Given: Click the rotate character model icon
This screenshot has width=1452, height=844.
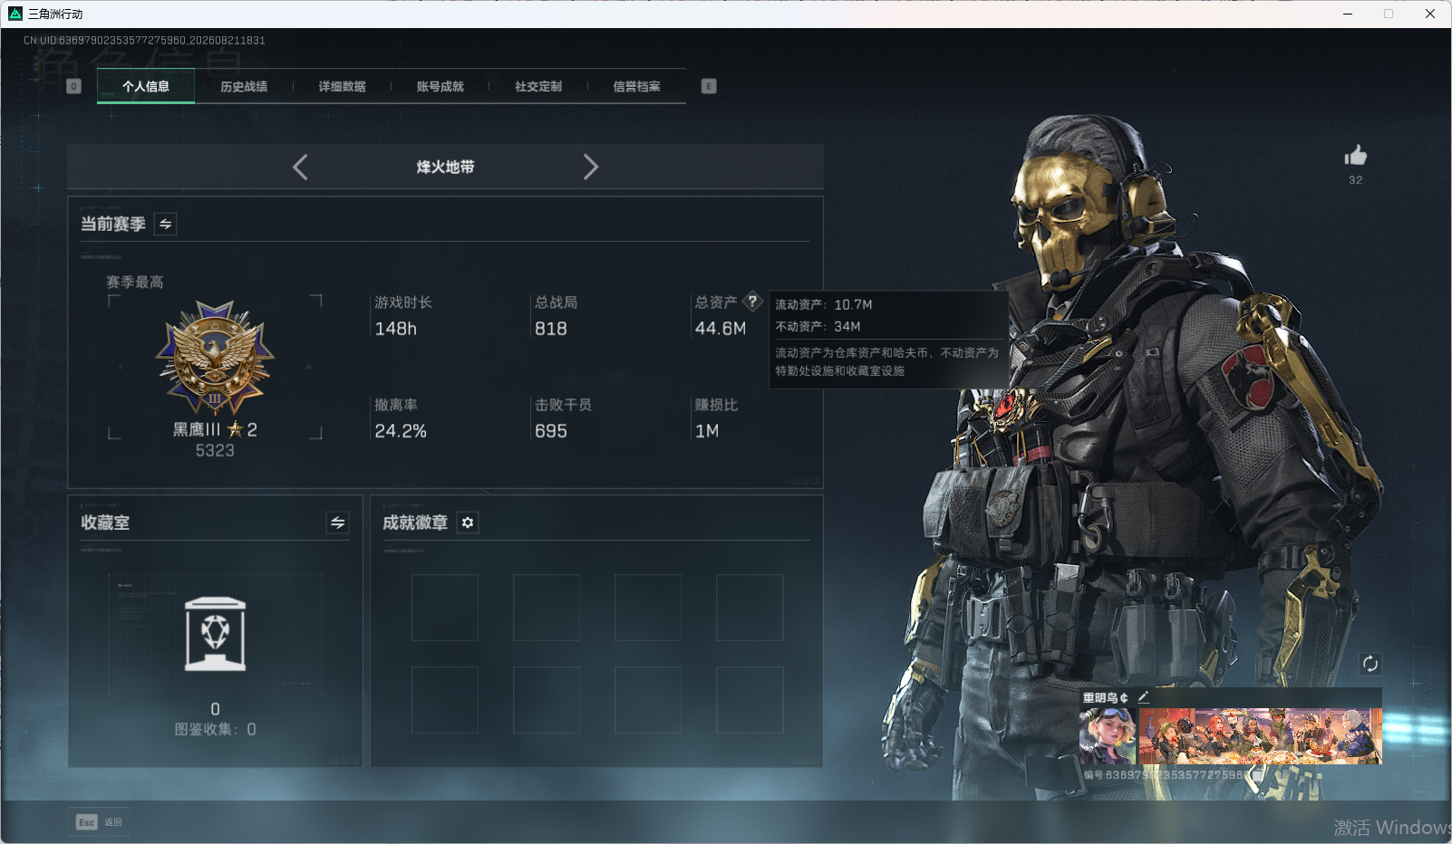Looking at the screenshot, I should coord(1370,664).
